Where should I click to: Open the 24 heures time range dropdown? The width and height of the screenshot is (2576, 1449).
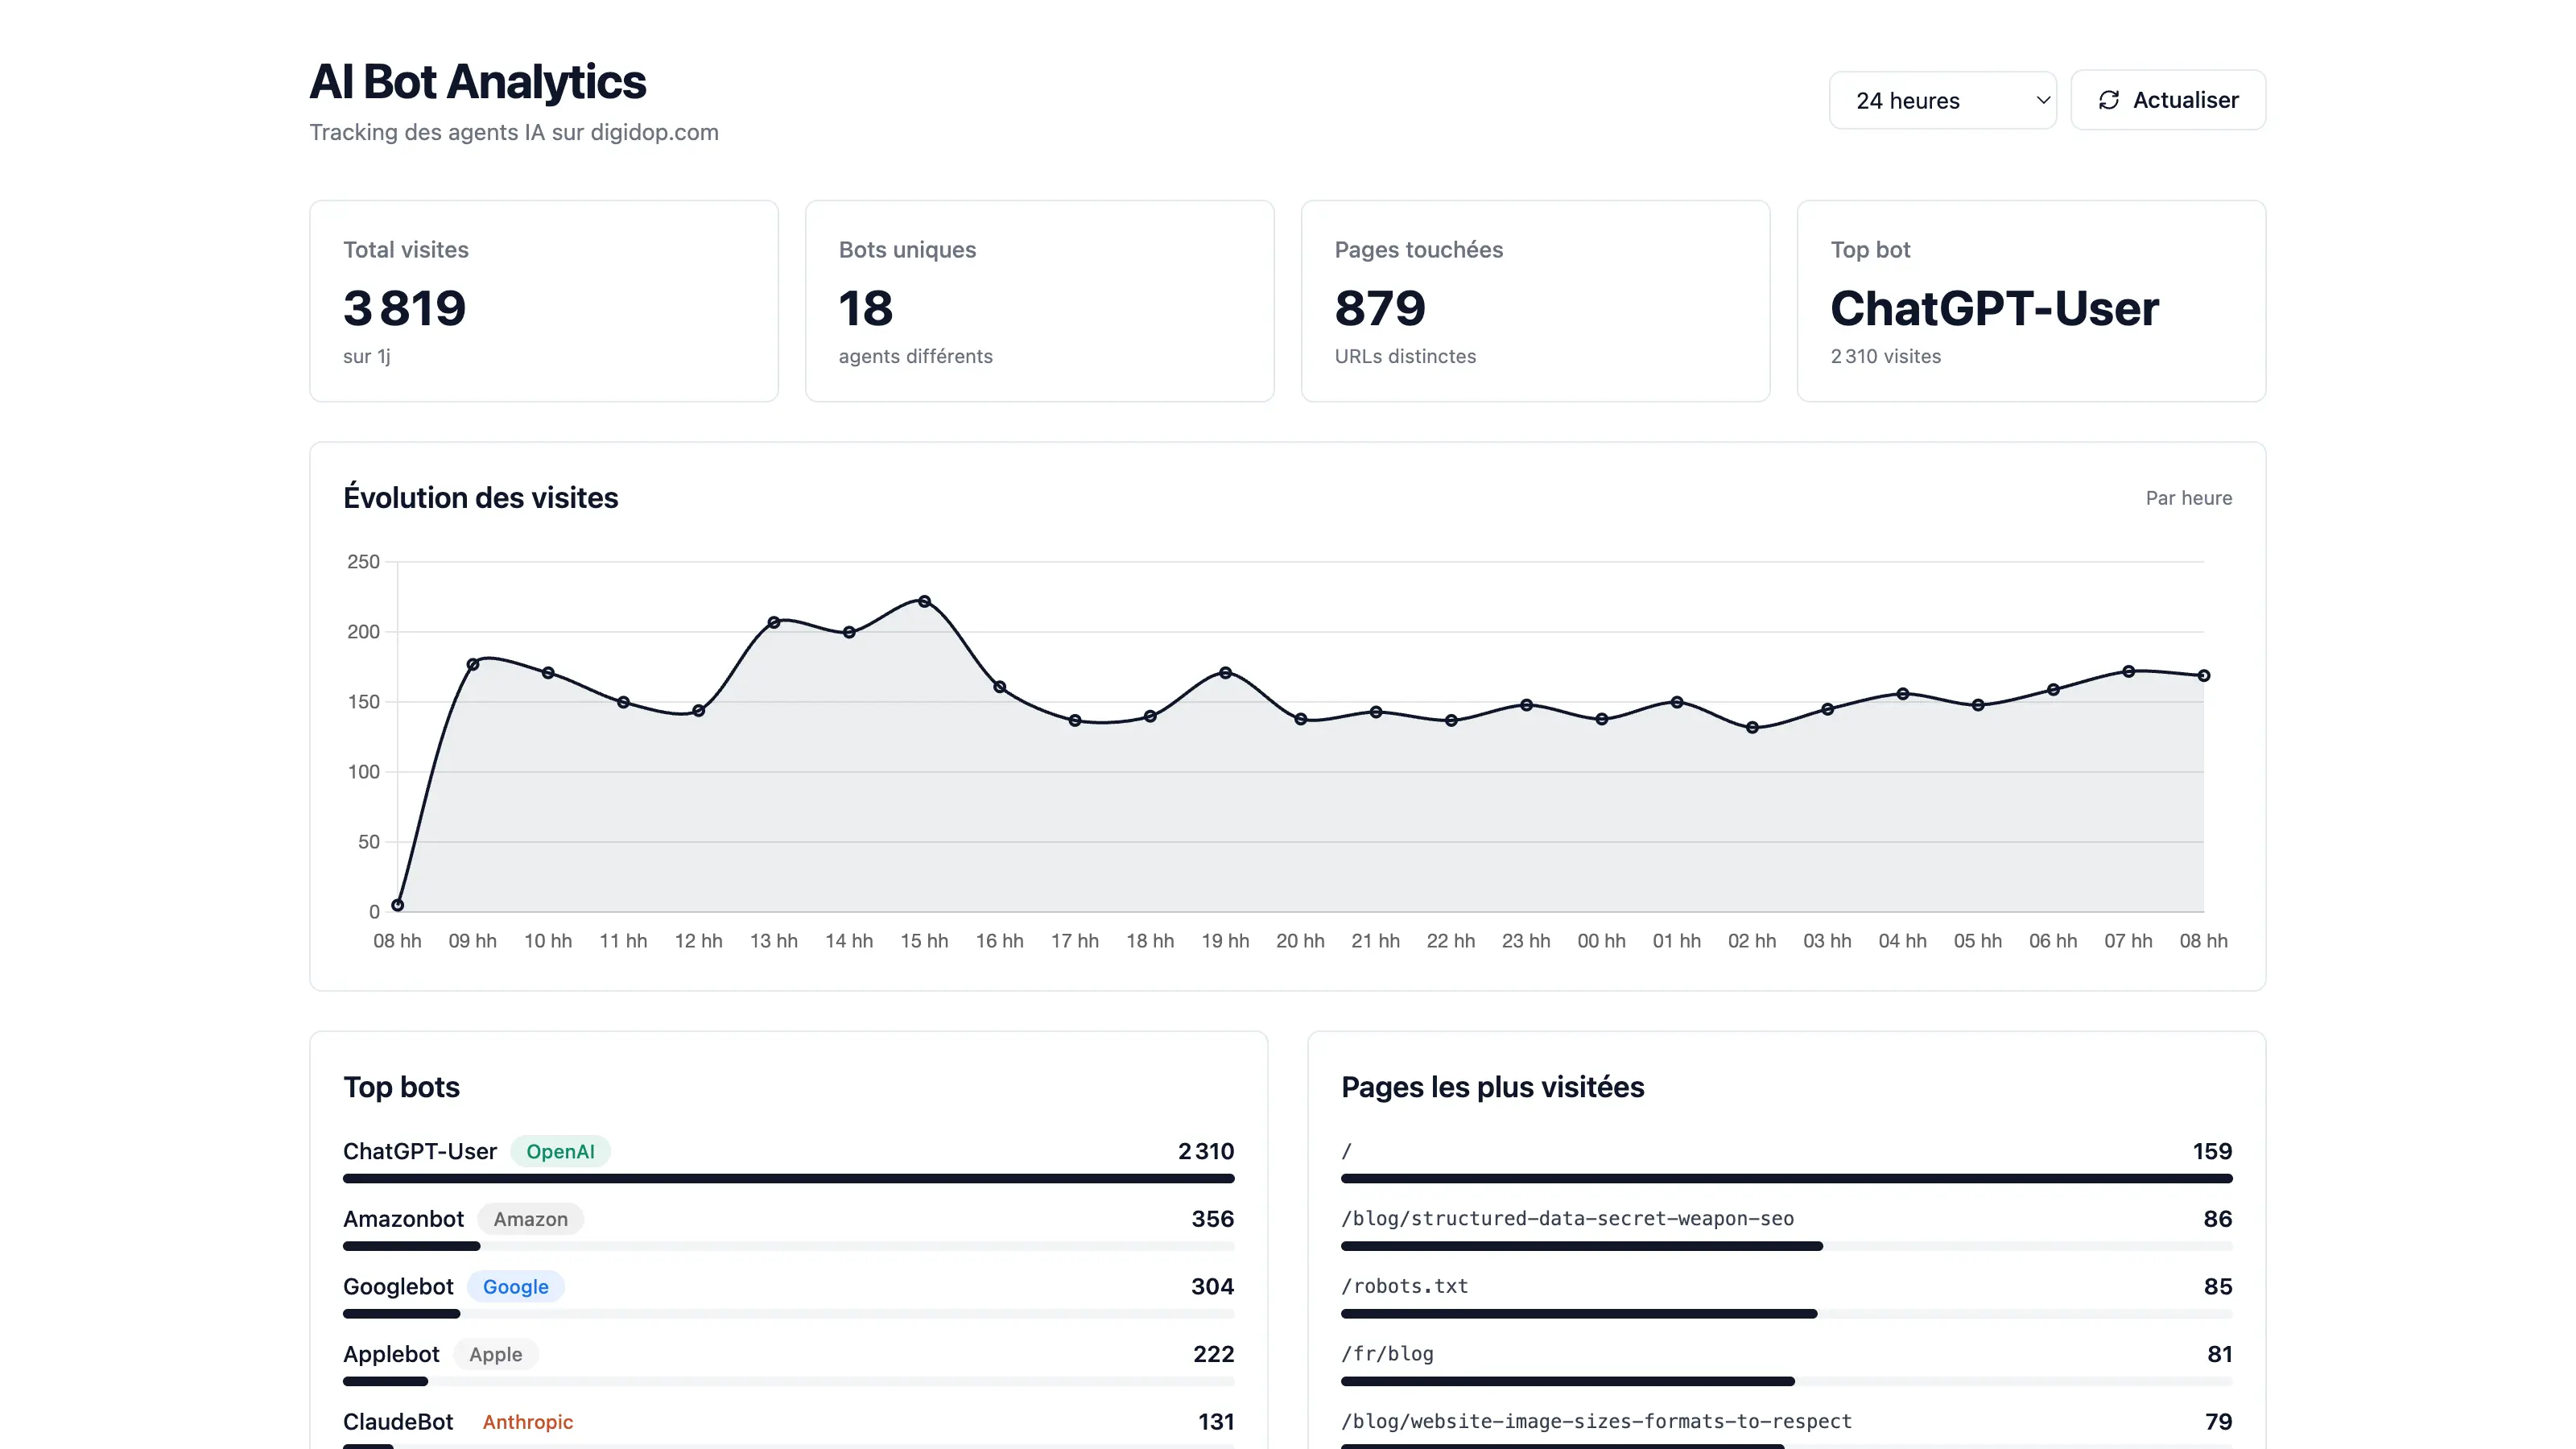1941,99
